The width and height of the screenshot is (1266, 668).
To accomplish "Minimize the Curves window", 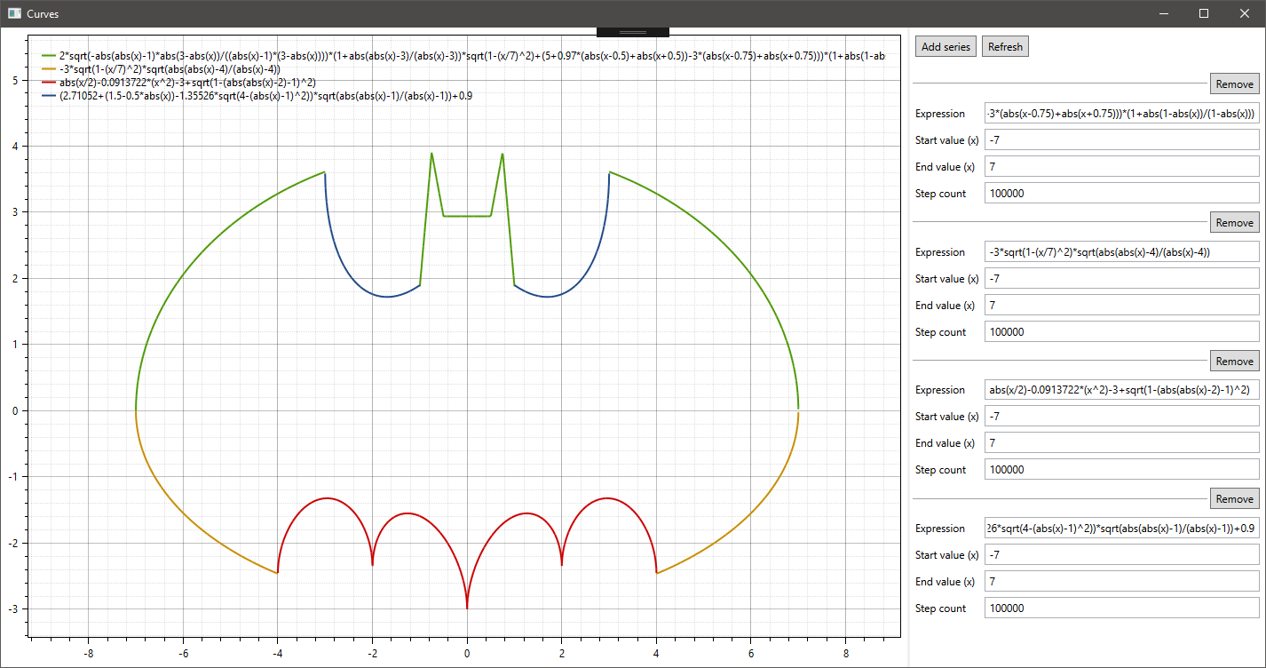I will click(x=1163, y=13).
